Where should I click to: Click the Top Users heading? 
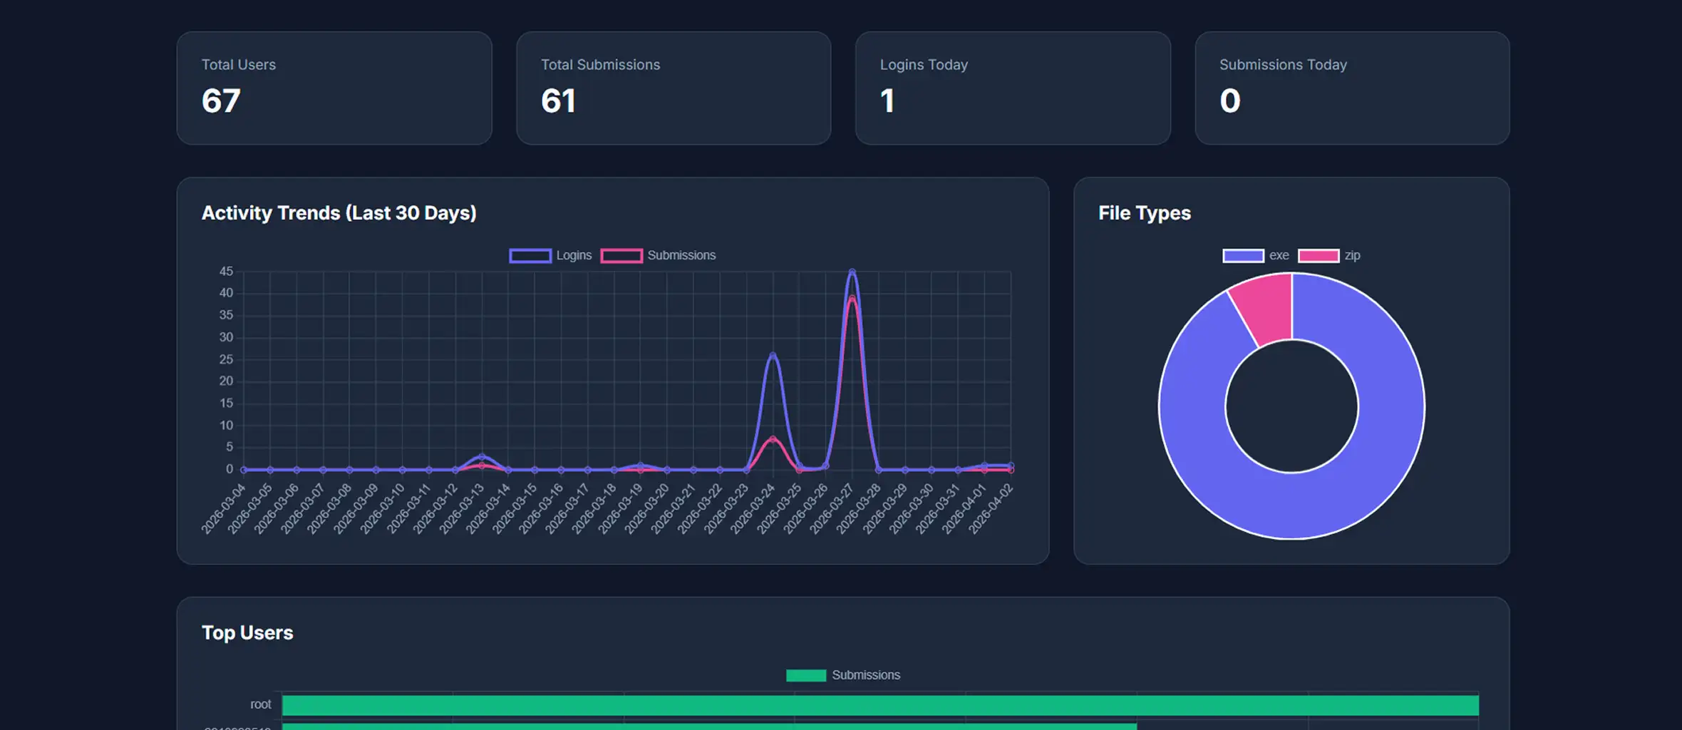(x=247, y=633)
